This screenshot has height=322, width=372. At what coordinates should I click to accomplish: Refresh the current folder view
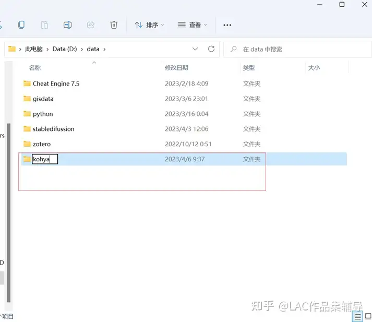[x=211, y=49]
